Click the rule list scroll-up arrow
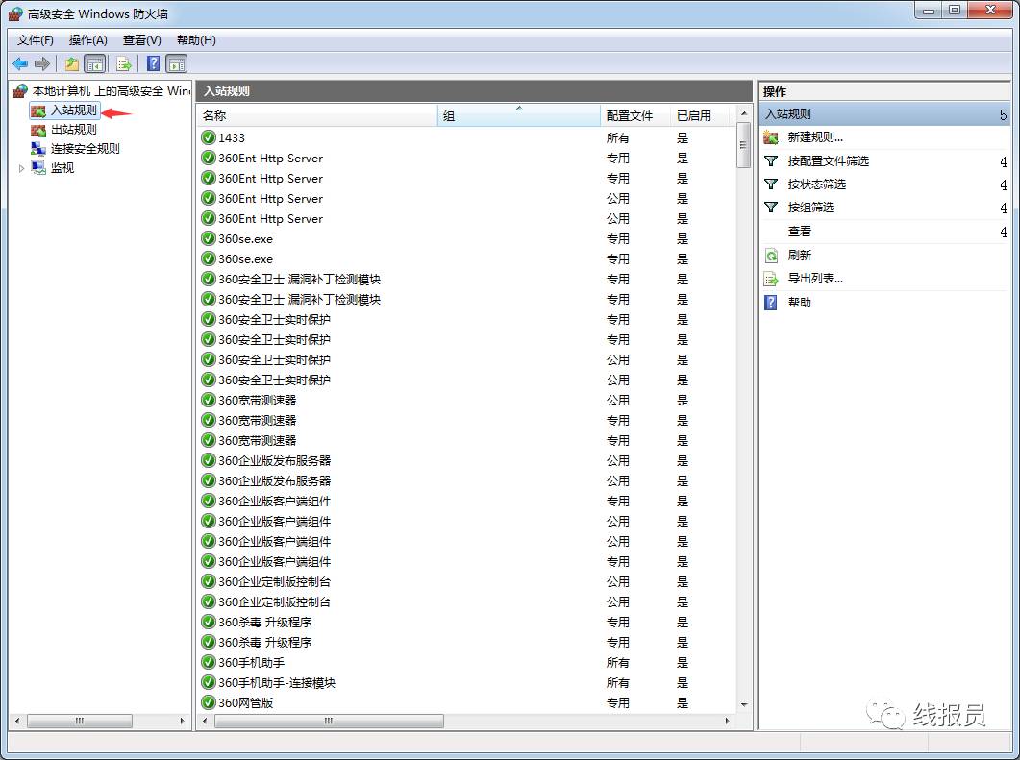1020x760 pixels. 743,113
